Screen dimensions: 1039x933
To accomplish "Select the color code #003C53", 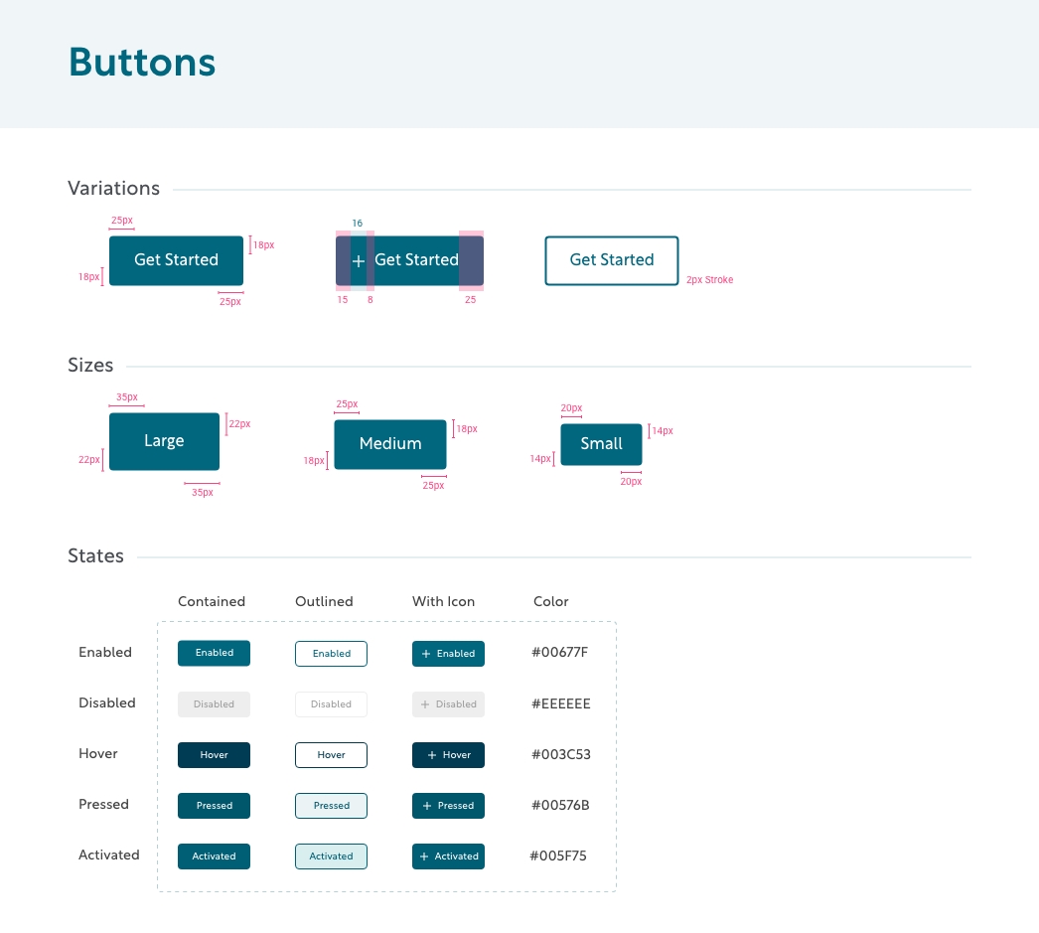I will coord(560,754).
